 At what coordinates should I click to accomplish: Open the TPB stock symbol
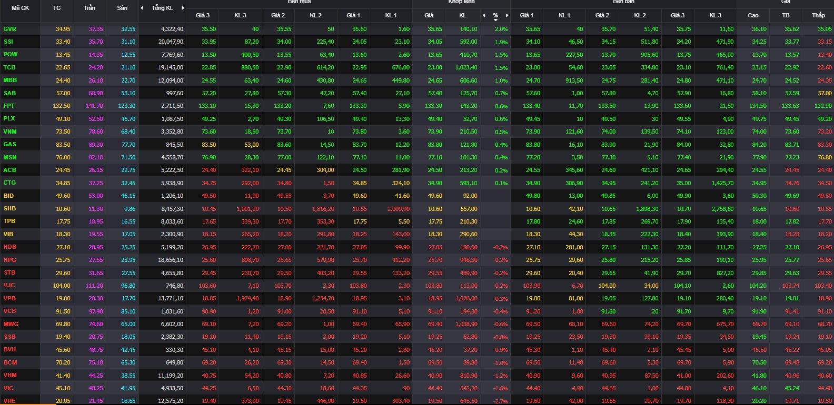click(9, 221)
